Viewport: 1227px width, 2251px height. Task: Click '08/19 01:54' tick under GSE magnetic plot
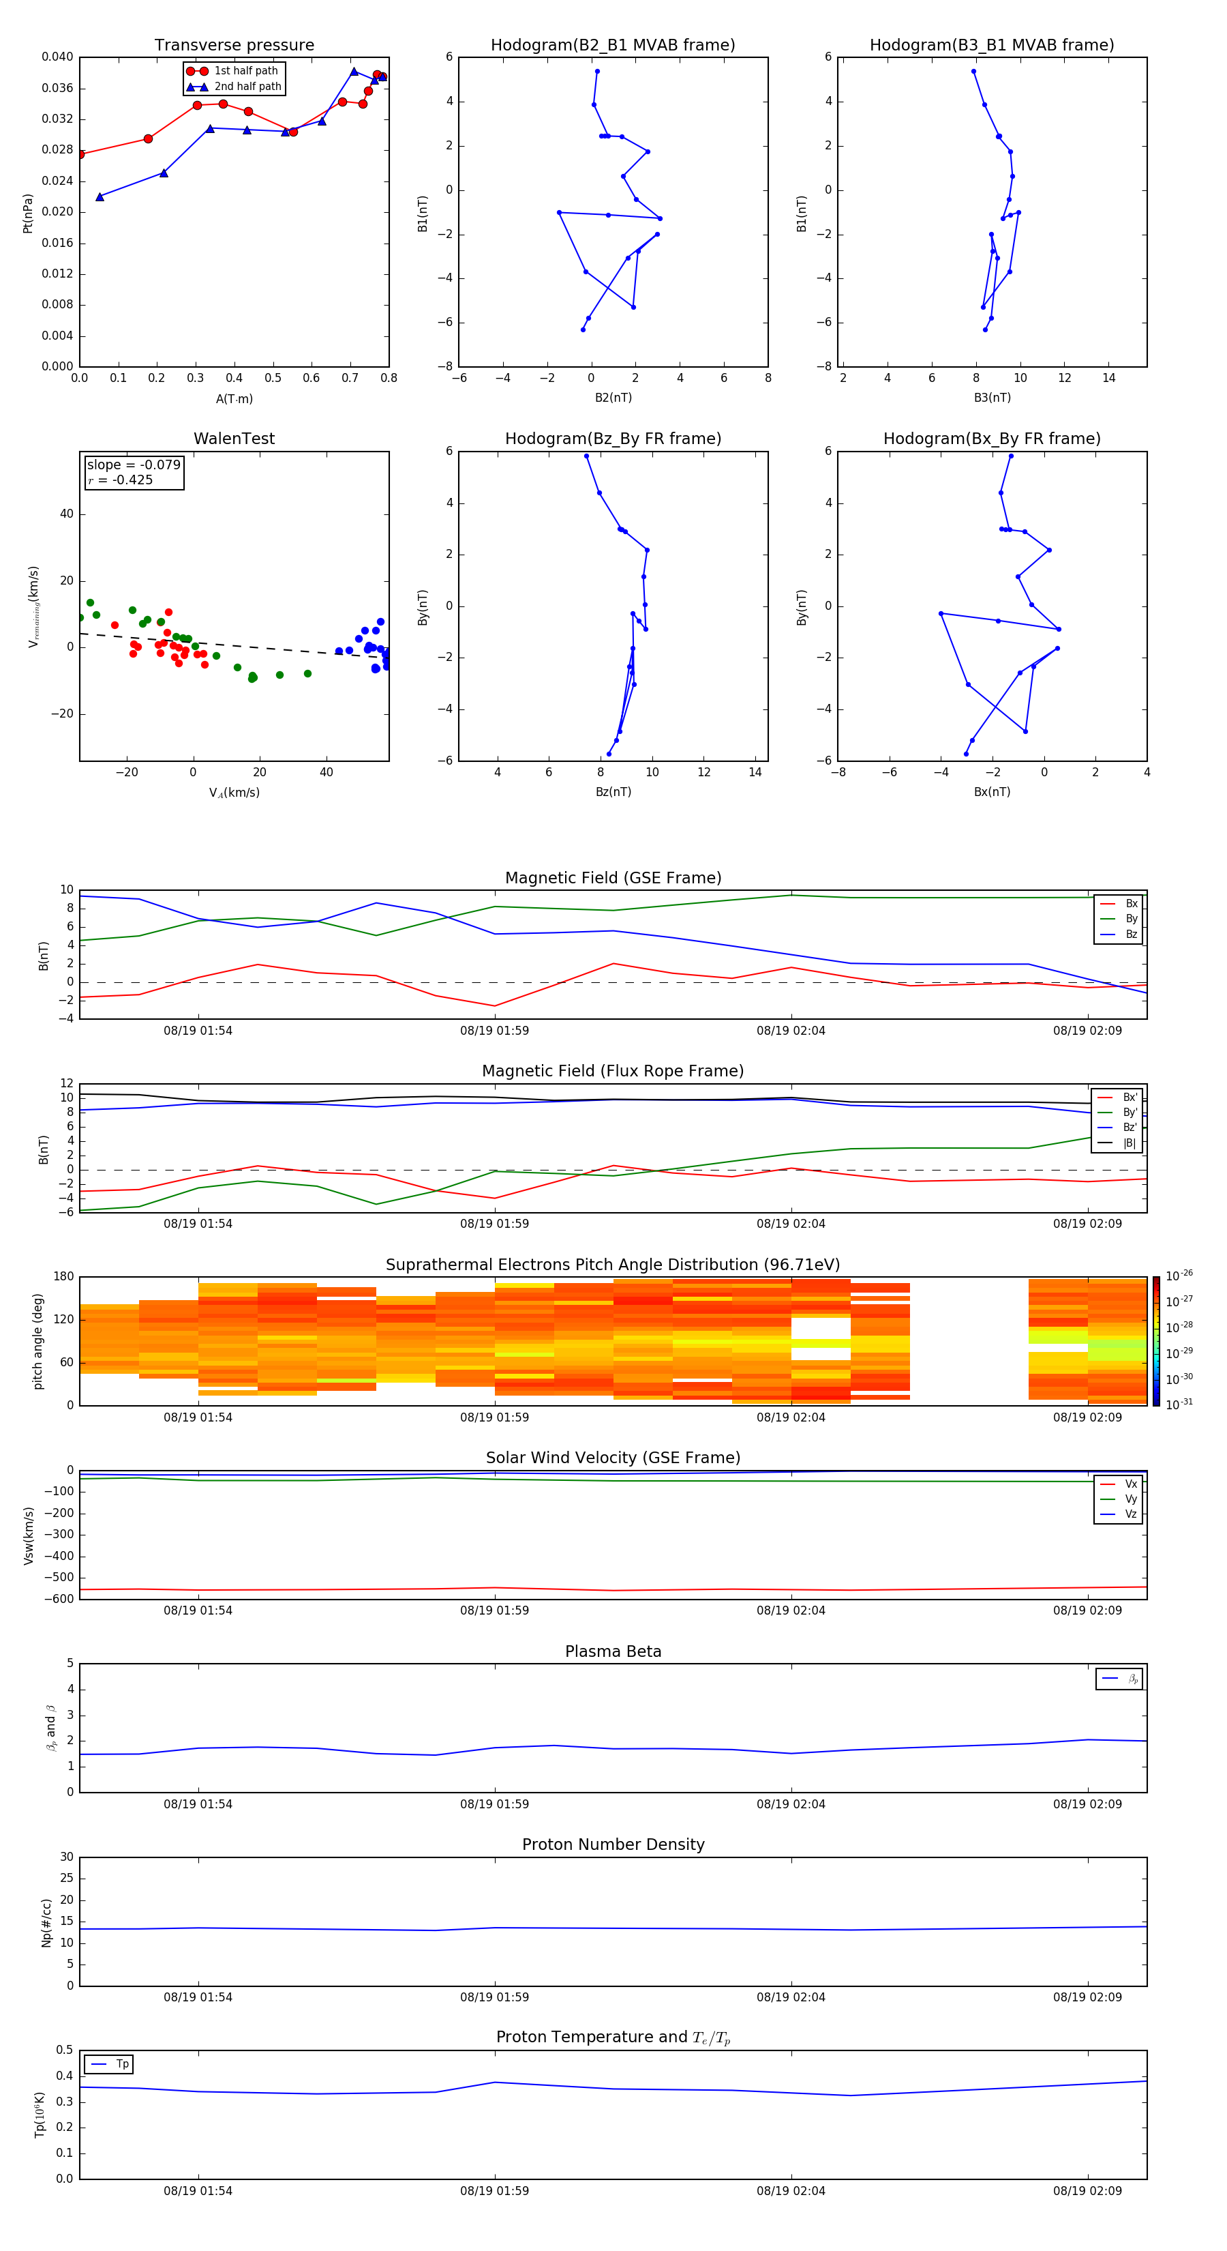coord(198,1031)
